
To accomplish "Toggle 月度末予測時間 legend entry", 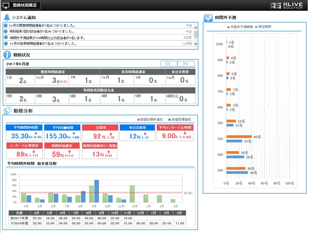I will pos(239,27).
